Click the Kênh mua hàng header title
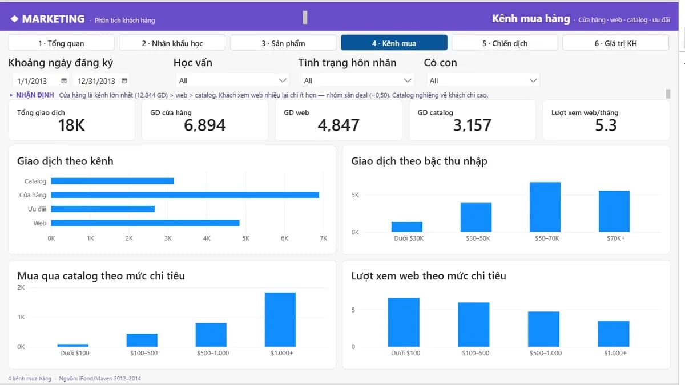 (531, 19)
